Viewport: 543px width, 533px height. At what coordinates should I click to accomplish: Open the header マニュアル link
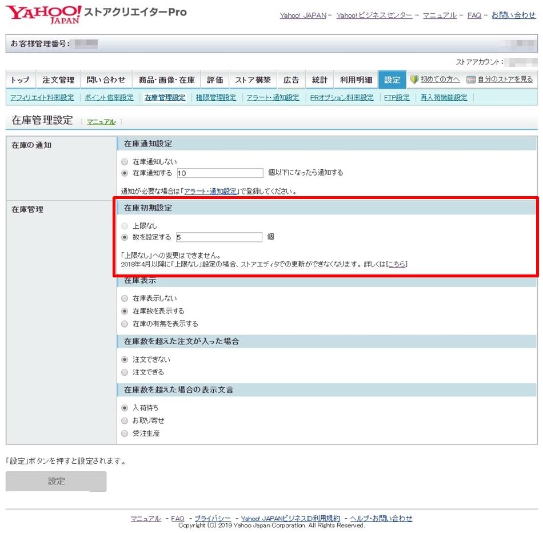tap(440, 15)
